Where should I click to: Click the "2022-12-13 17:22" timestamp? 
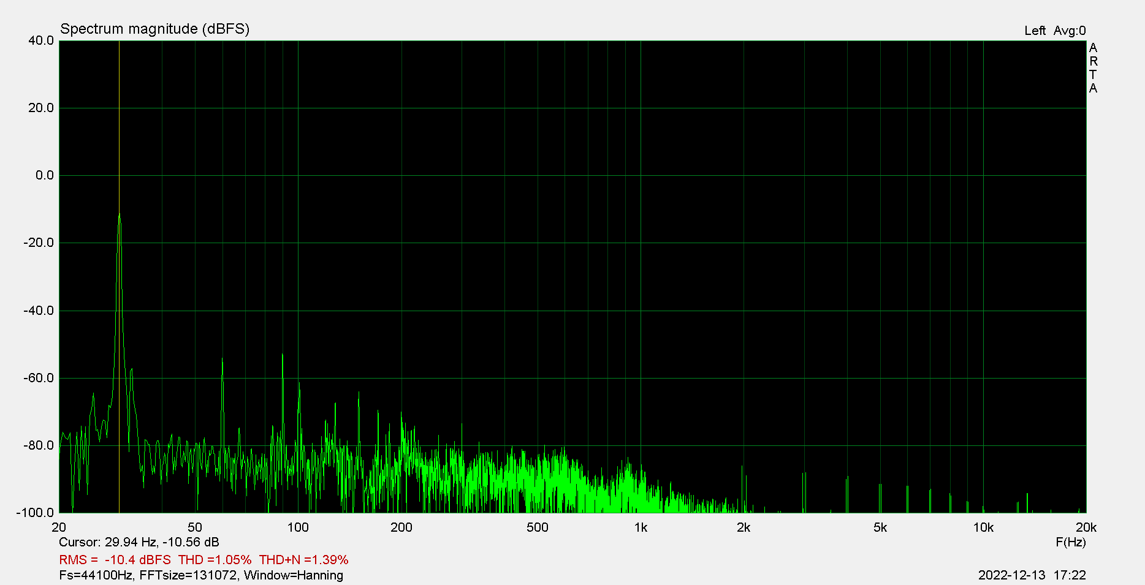[x=1032, y=575]
